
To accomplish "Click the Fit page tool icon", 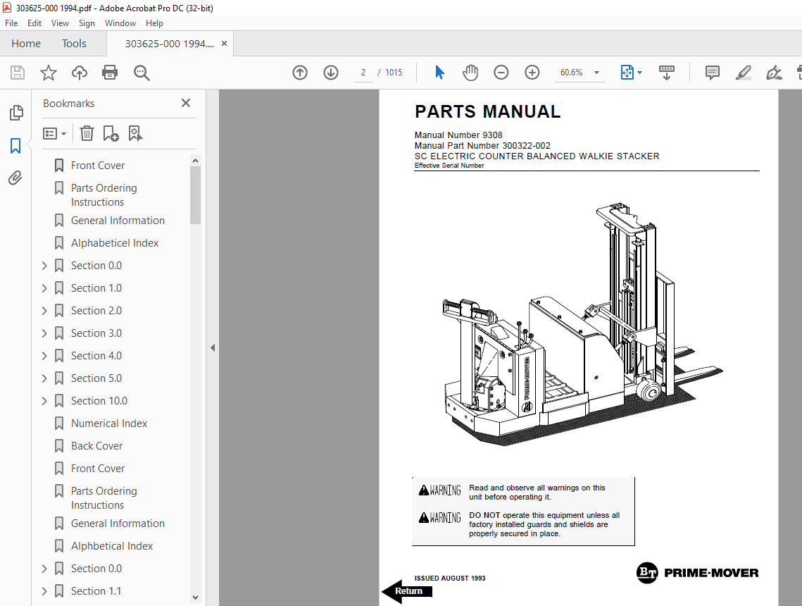I will point(627,73).
